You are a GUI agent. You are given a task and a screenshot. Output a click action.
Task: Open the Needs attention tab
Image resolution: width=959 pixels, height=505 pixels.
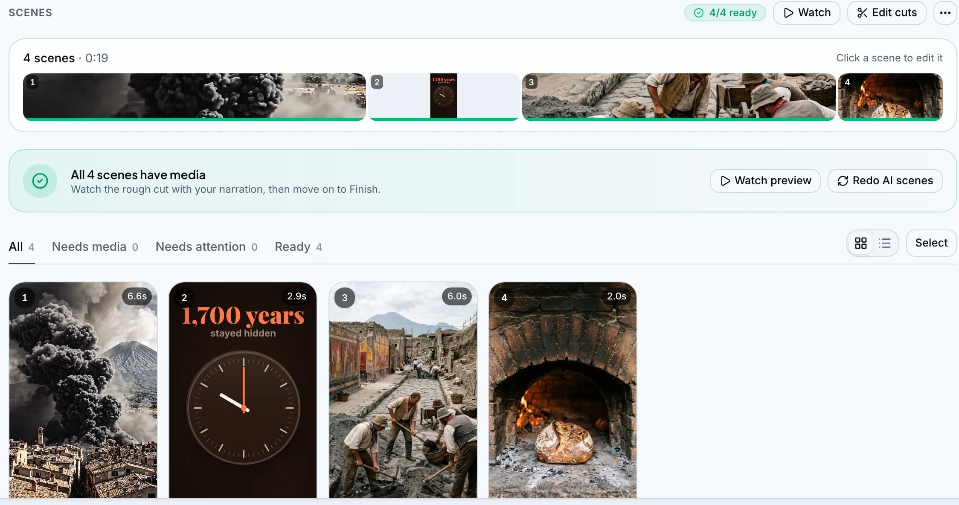pyautogui.click(x=206, y=247)
